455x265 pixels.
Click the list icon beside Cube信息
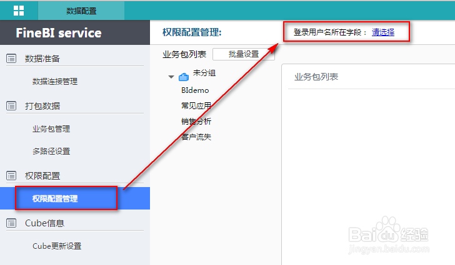coord(11,223)
